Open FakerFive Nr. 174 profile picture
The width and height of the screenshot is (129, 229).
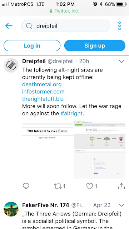click(x=11, y=209)
